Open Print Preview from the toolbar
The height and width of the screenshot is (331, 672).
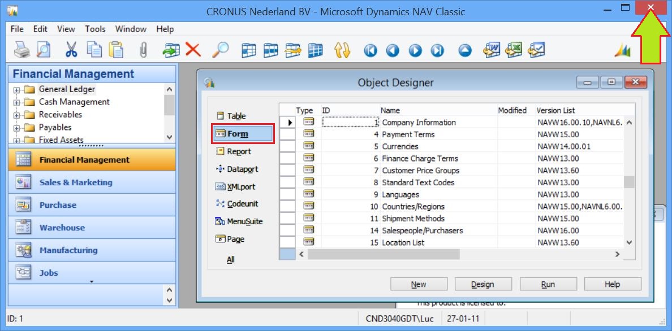click(x=44, y=50)
